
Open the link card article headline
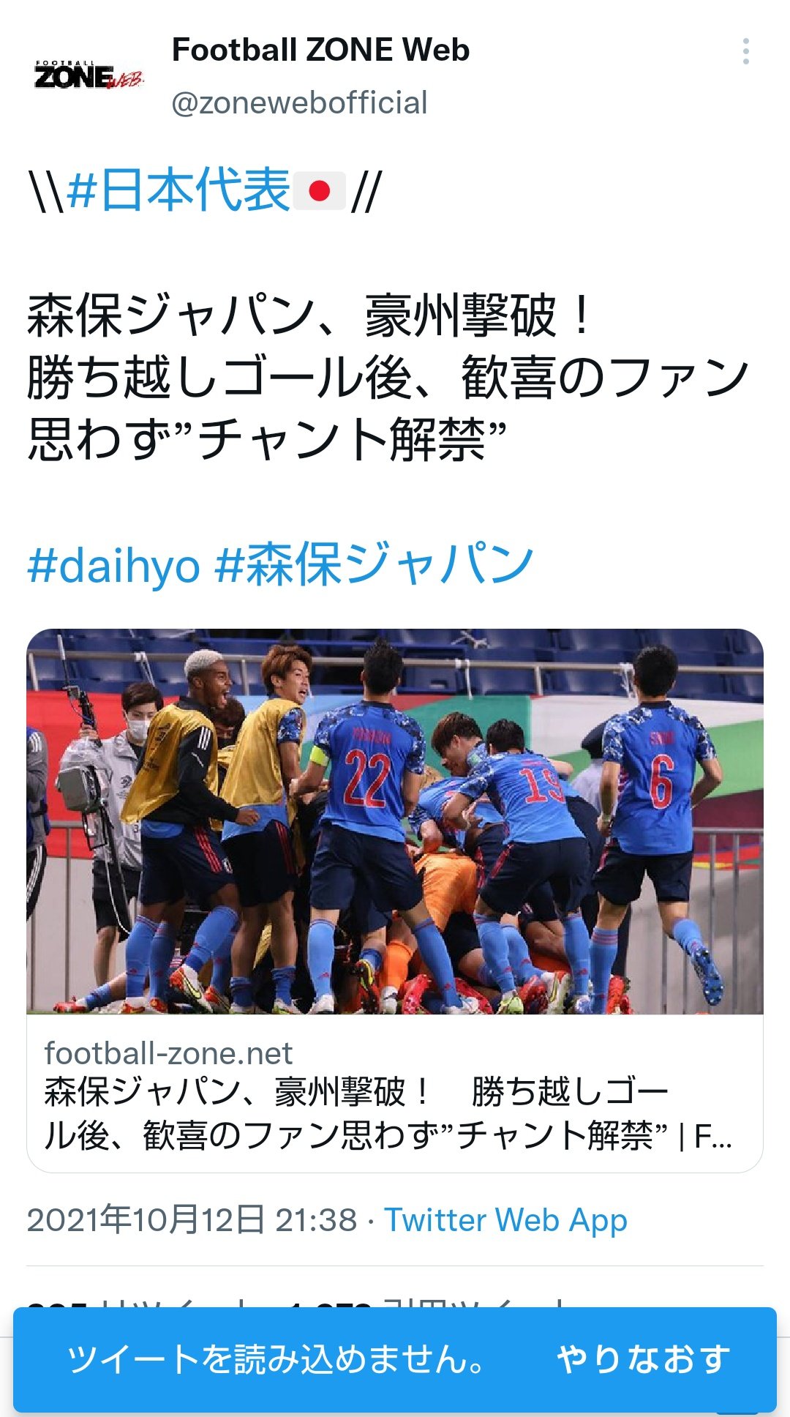pyautogui.click(x=388, y=1113)
